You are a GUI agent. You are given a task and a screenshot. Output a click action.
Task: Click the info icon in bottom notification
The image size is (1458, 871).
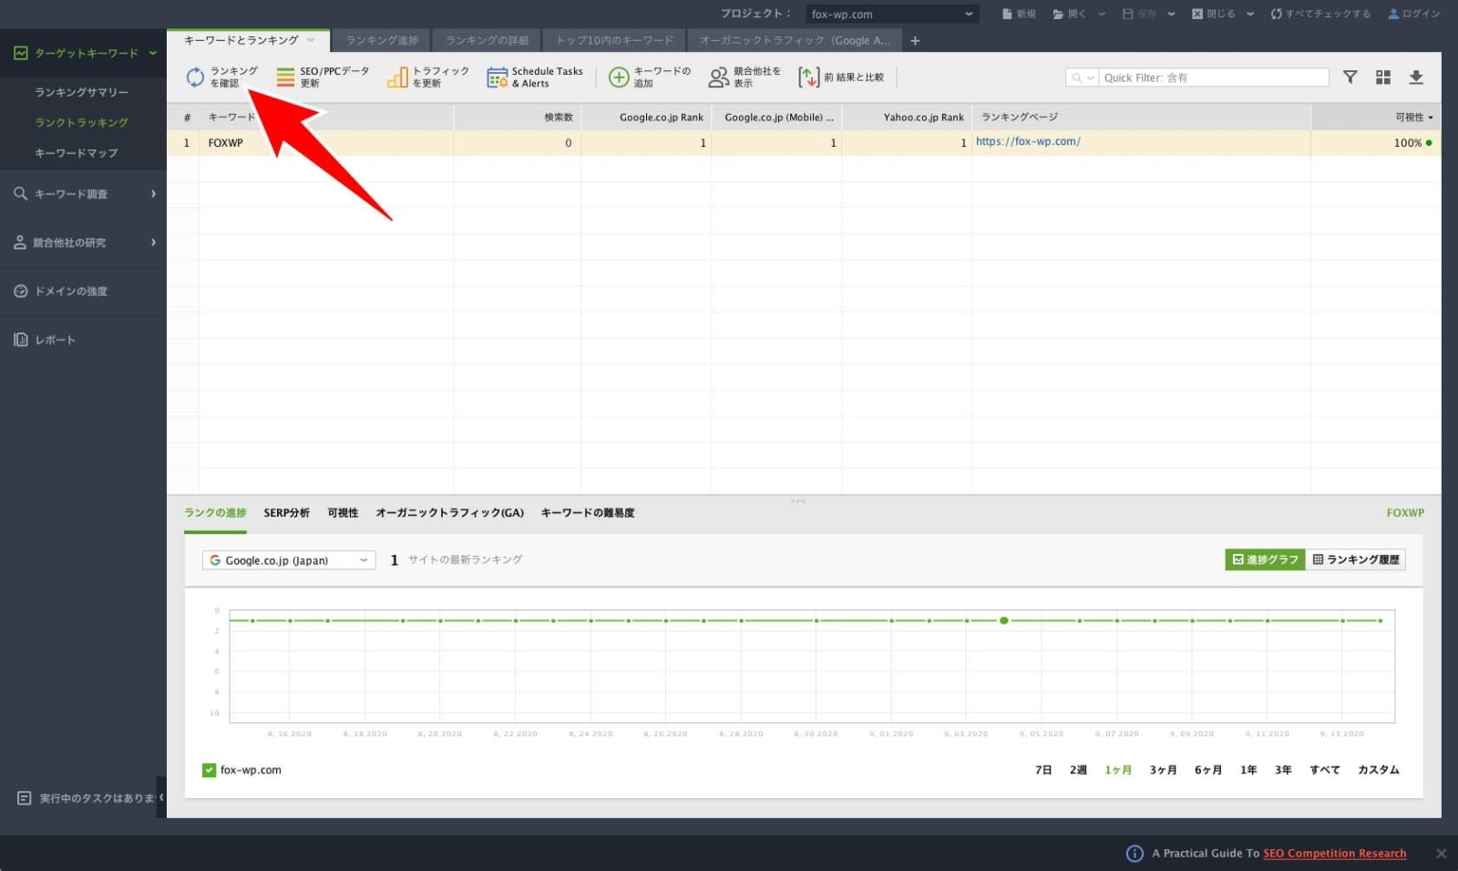coord(1135,853)
